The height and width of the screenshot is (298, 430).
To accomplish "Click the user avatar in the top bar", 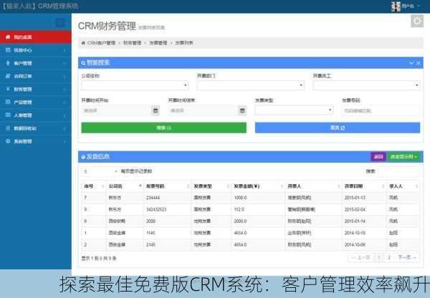I will pos(396,6).
